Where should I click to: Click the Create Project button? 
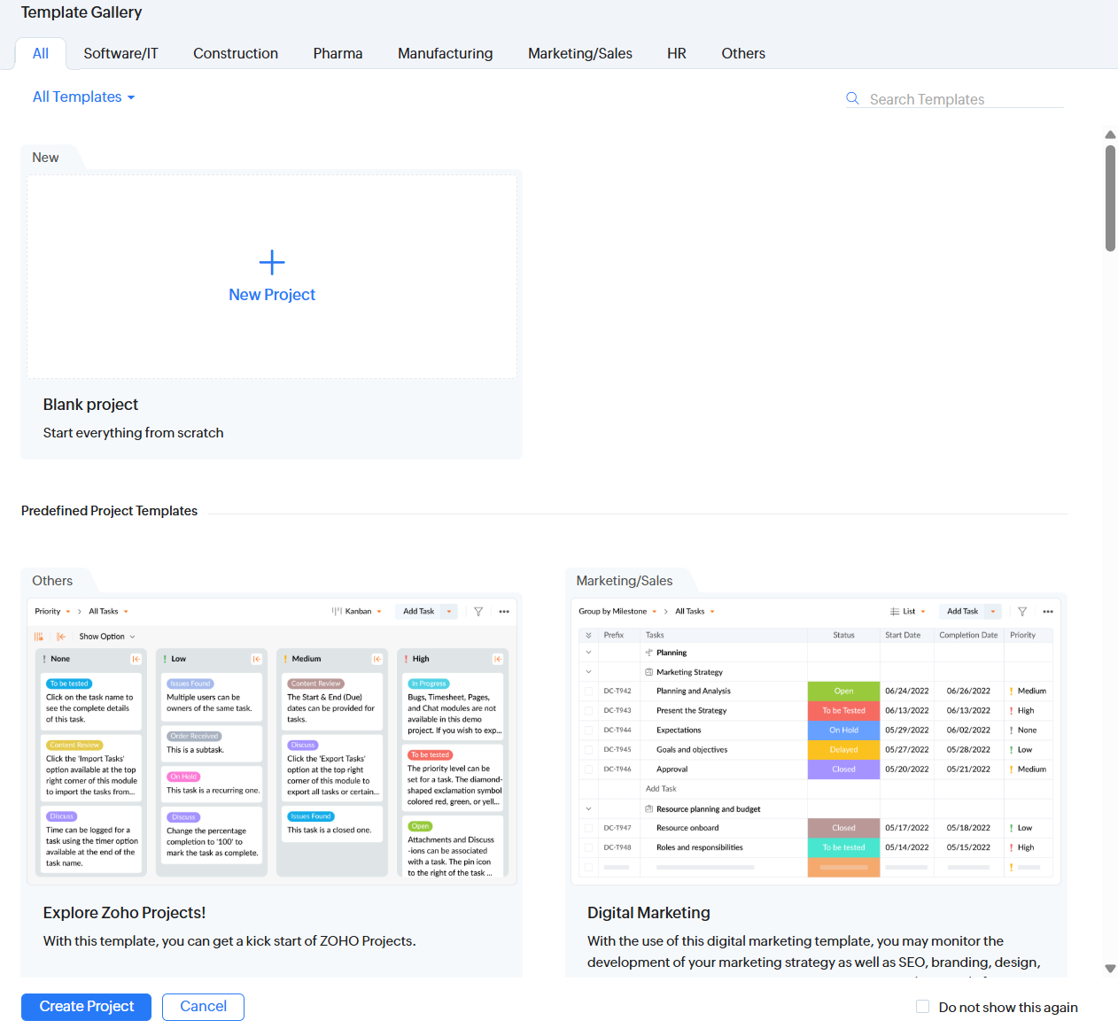(86, 1007)
